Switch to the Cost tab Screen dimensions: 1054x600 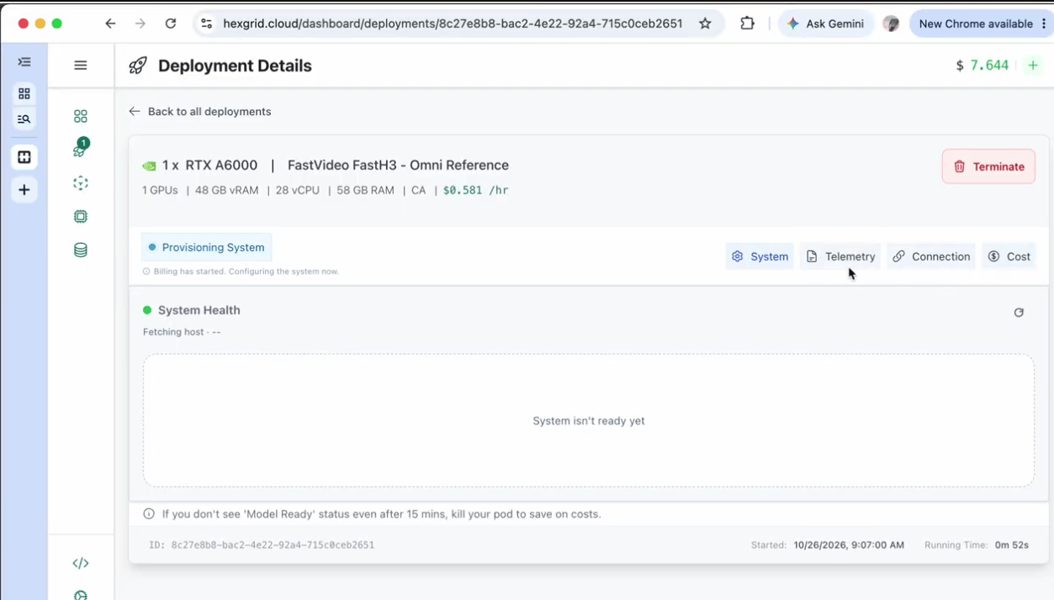tap(1009, 256)
